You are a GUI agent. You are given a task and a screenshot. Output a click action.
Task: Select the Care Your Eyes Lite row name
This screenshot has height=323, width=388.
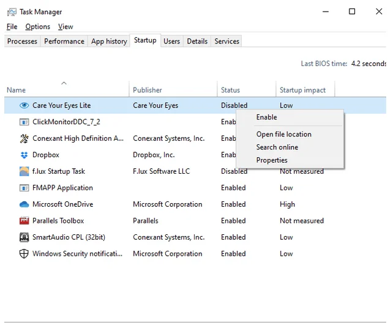[62, 105]
